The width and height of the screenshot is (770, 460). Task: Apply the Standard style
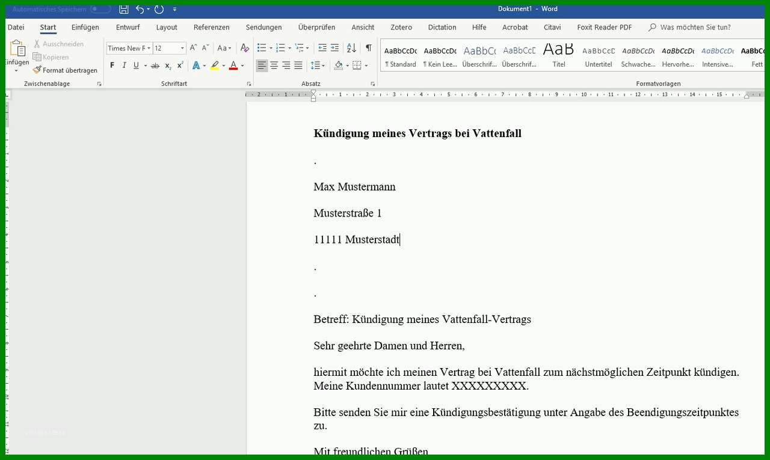point(401,57)
